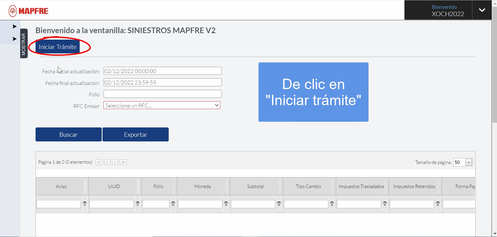Click the Impuestos Retenidos filter box
The image size is (497, 237).
click(x=412, y=204)
